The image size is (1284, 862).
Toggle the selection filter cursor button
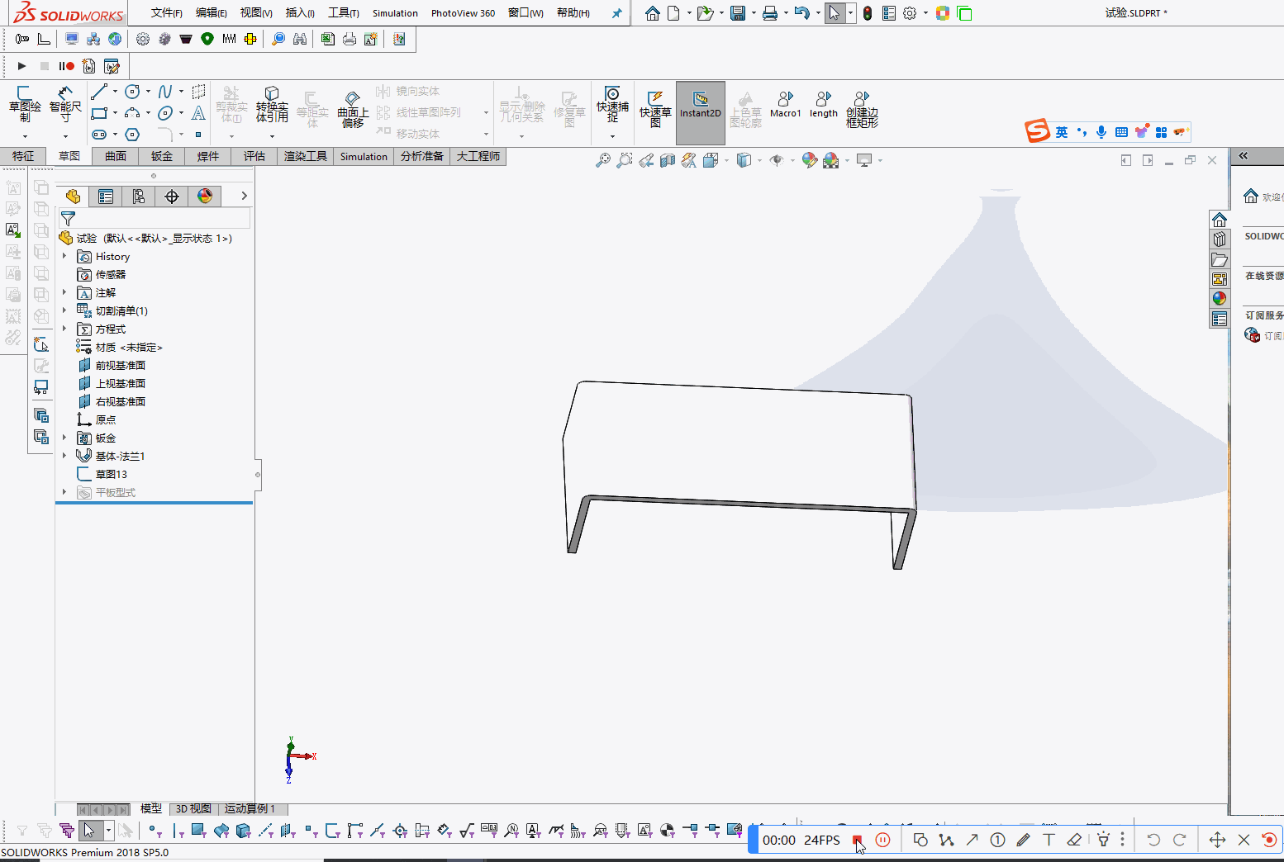point(89,830)
